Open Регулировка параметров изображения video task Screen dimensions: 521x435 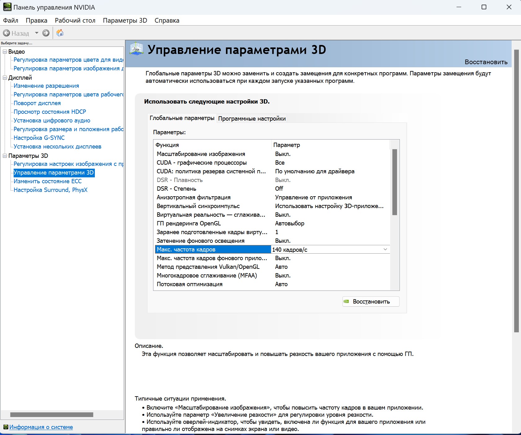[x=68, y=69]
